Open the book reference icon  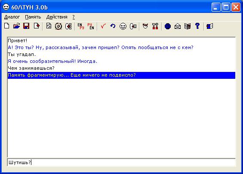tap(188, 26)
